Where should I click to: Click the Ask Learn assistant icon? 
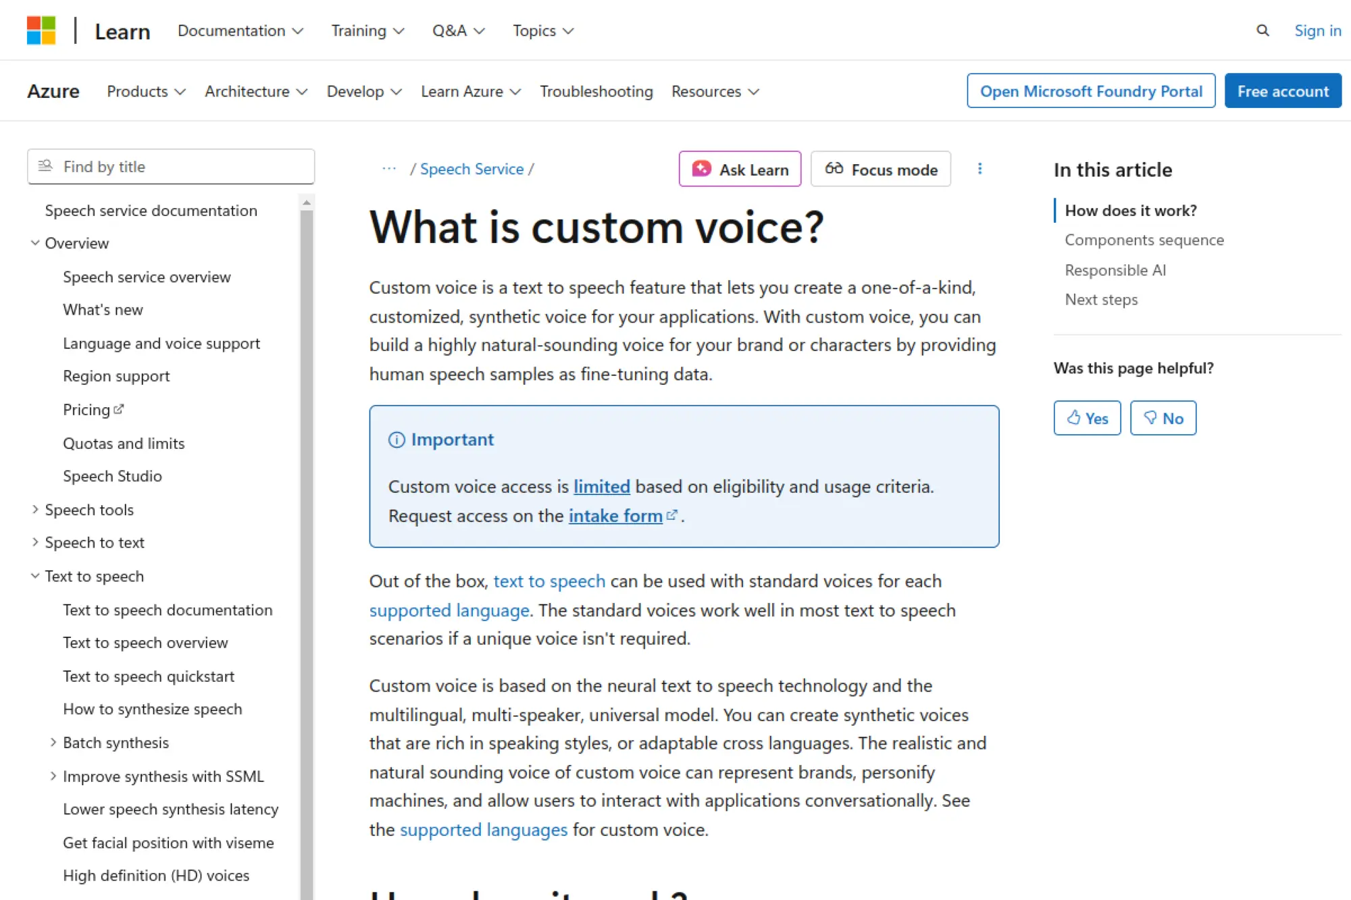[701, 169]
